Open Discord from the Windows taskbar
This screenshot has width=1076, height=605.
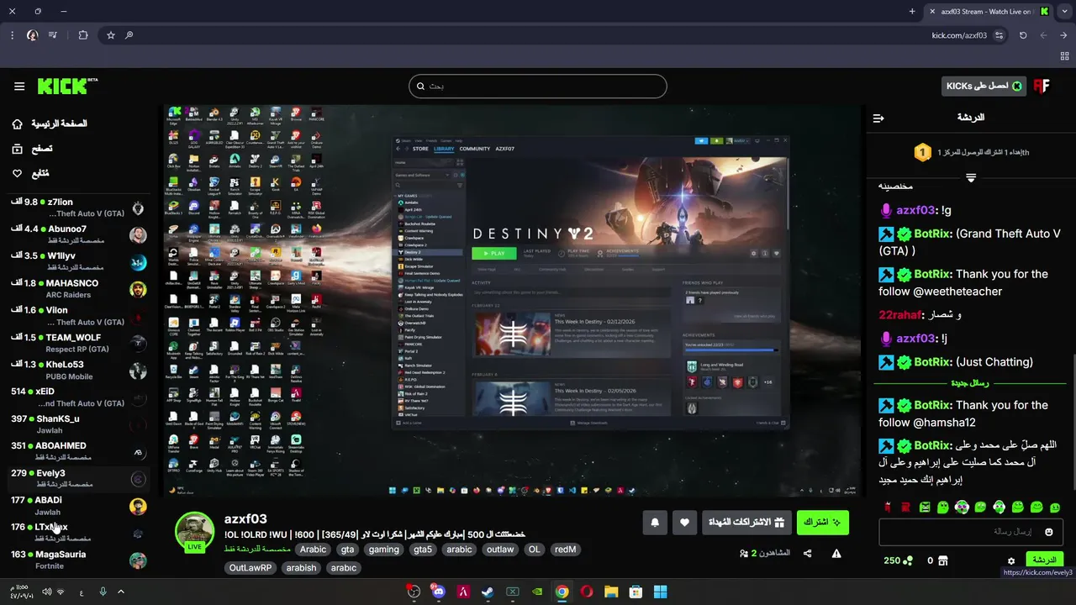click(438, 592)
